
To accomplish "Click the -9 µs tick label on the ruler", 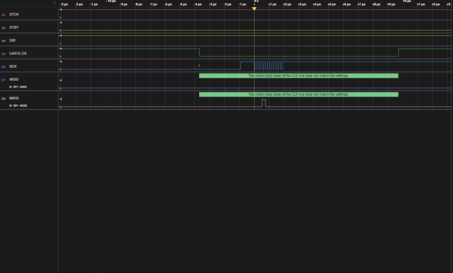I will pos(123,5).
